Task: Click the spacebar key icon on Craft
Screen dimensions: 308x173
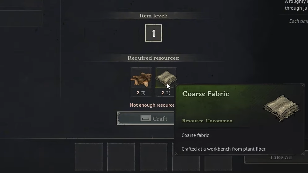Action: [x=145, y=119]
